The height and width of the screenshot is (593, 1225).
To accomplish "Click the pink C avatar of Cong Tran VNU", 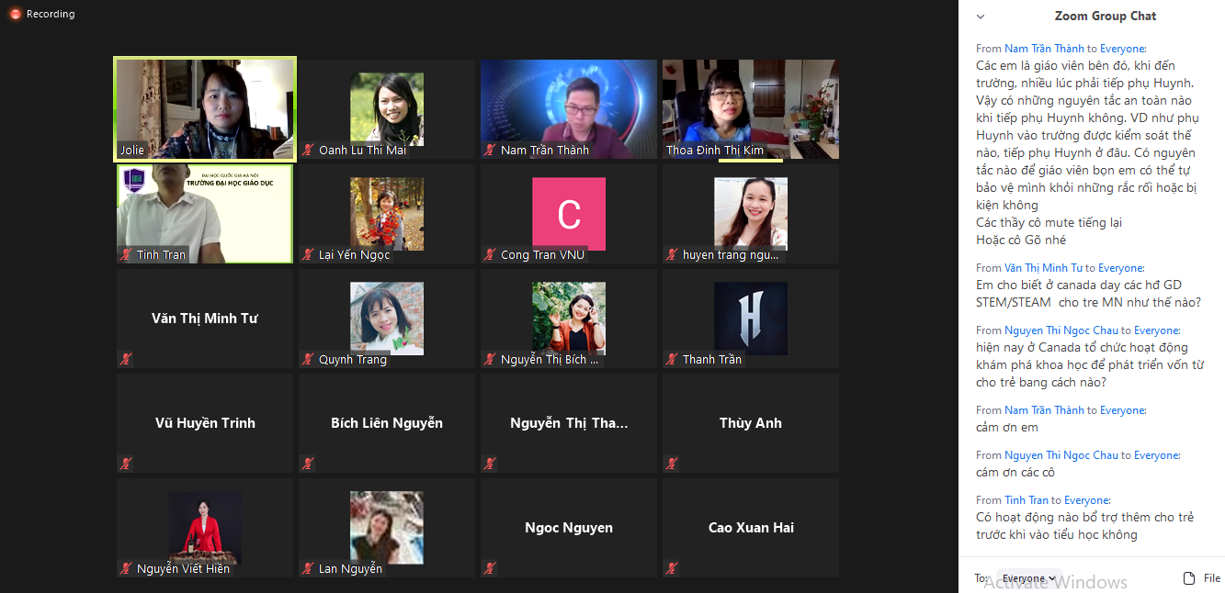I will click(x=569, y=214).
